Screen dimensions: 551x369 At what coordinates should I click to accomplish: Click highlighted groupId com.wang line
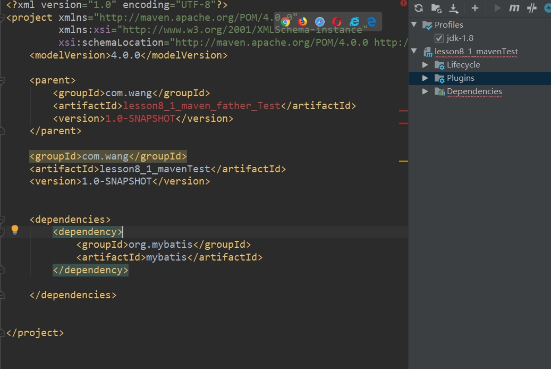pyautogui.click(x=108, y=156)
